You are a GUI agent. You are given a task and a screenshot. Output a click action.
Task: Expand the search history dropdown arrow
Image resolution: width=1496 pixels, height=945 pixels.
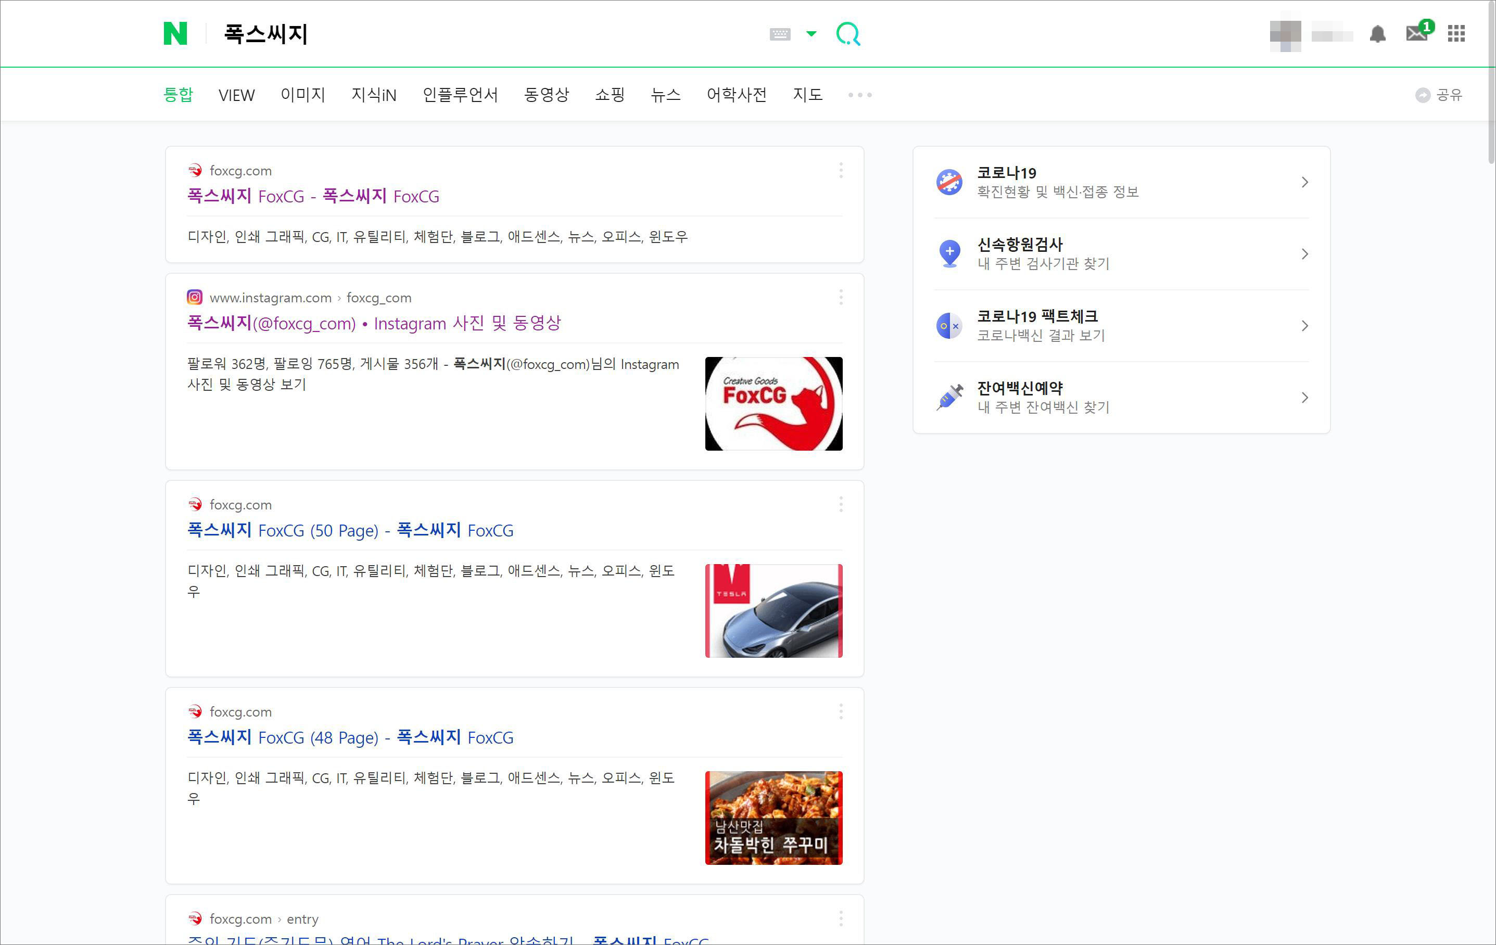click(x=812, y=33)
